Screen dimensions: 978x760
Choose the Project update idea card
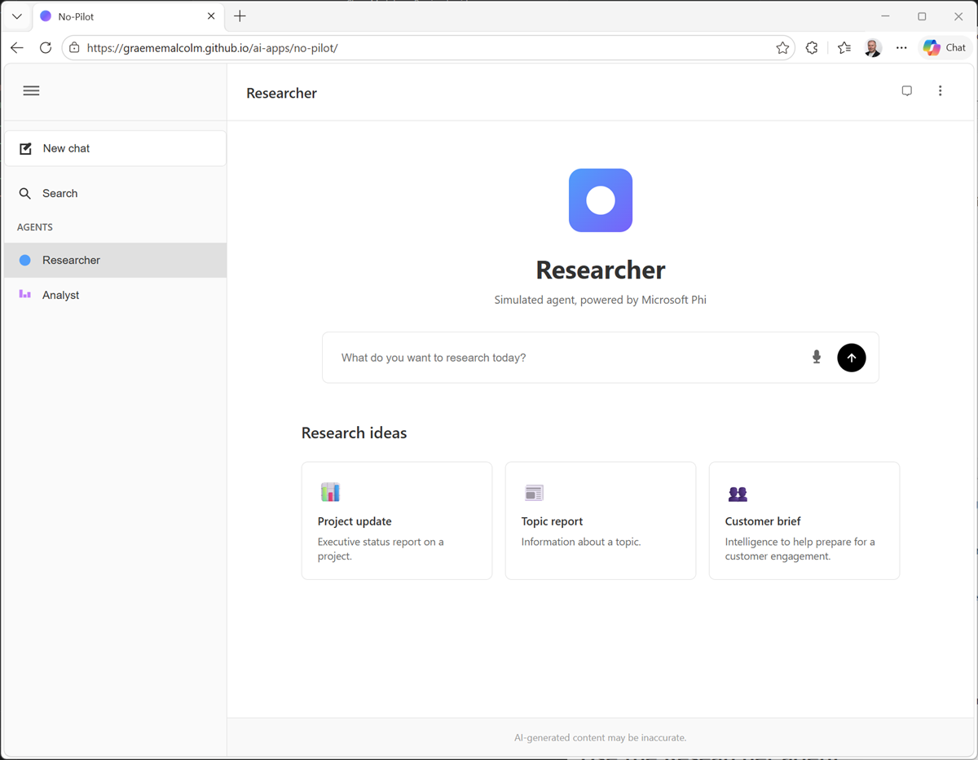pos(397,521)
